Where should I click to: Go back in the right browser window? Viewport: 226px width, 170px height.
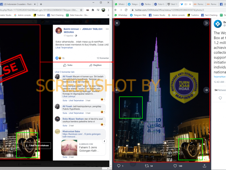(116, 10)
